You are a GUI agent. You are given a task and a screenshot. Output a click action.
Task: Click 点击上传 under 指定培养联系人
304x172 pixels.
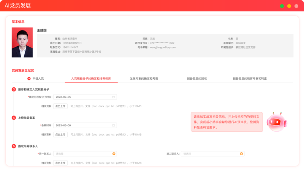pos(60,163)
